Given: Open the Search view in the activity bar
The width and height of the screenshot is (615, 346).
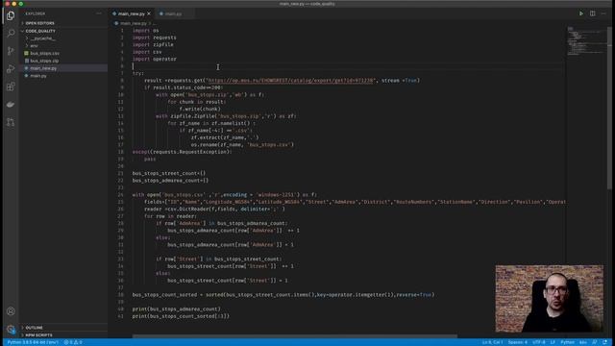Looking at the screenshot, I should [11, 34].
